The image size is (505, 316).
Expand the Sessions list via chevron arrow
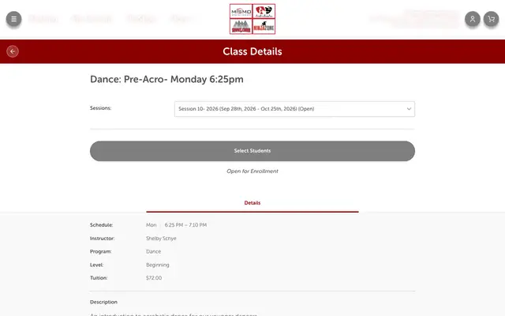(x=409, y=109)
